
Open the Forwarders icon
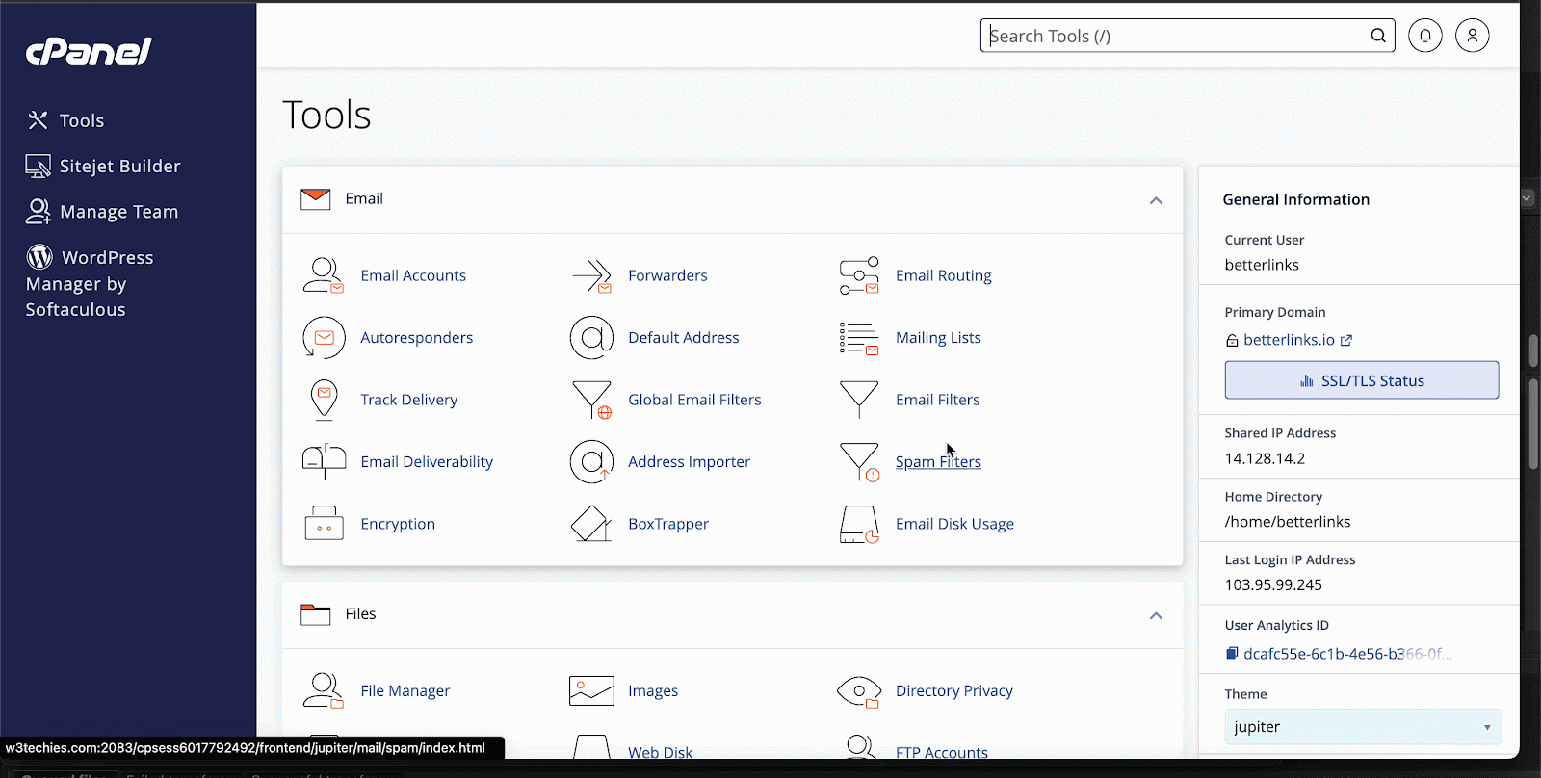click(x=591, y=275)
